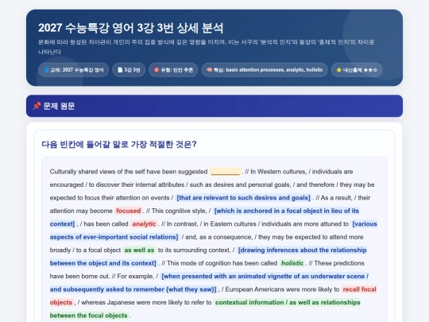Click the header subtitle line beginning '문화에 따라 형성된'
The image size is (429, 322).
207,42
